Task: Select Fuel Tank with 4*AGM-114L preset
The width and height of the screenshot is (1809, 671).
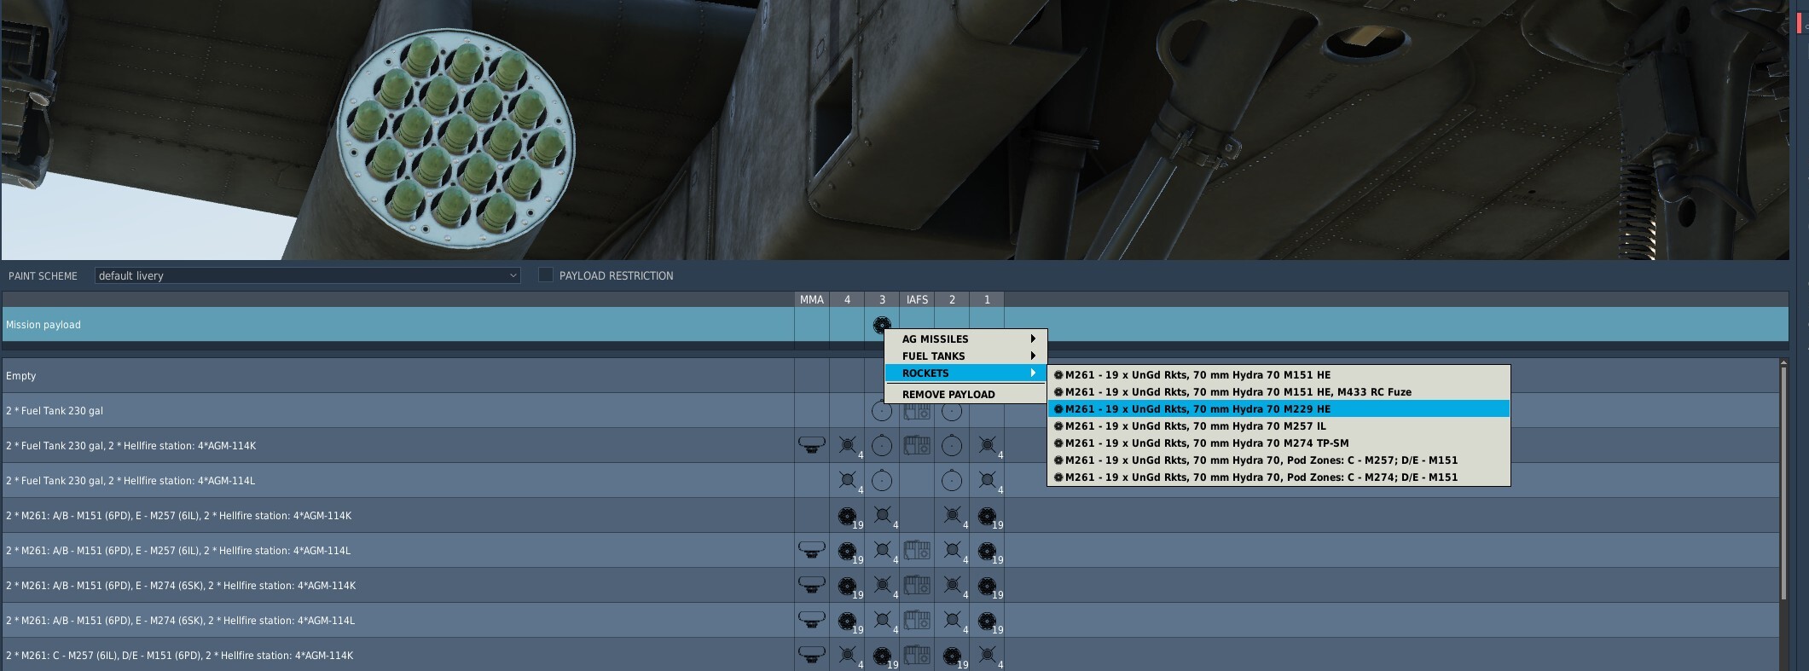Action: (x=890, y=480)
